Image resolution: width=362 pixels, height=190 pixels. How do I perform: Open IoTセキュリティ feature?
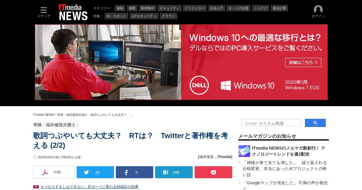pos(144,16)
